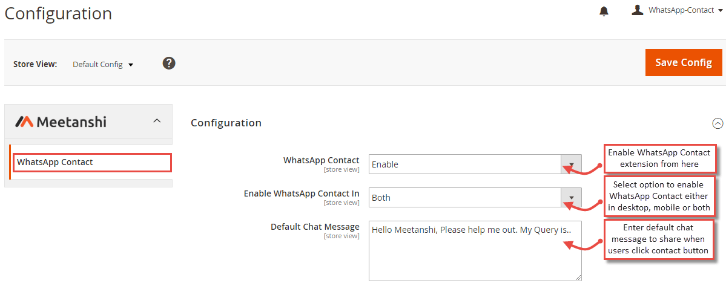
Task: Click the Enable WhatsApp Contact In label
Action: coord(302,193)
